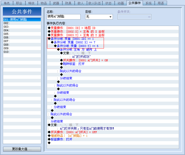Select common event entry 005

(x=22, y=34)
